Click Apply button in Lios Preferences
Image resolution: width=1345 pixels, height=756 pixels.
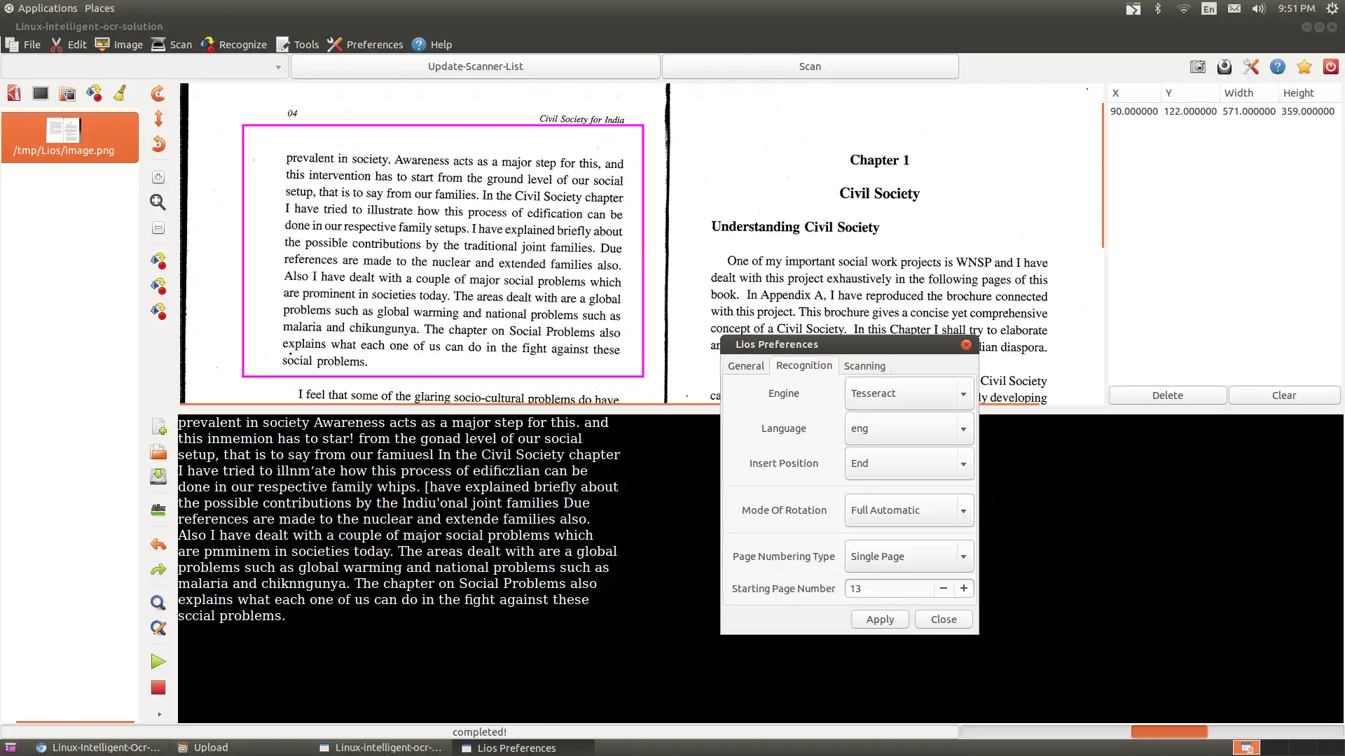click(x=879, y=619)
